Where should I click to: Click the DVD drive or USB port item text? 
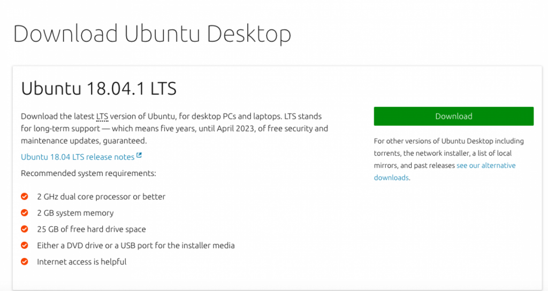pos(135,246)
